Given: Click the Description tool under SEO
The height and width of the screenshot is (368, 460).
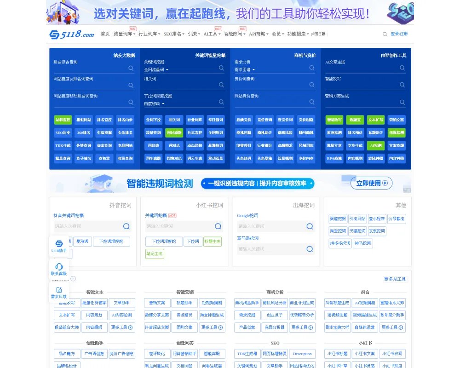Looking at the screenshot, I should 302,354.
